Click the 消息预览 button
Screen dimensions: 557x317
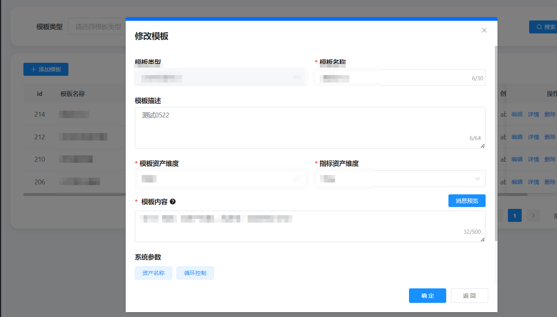pyautogui.click(x=467, y=201)
